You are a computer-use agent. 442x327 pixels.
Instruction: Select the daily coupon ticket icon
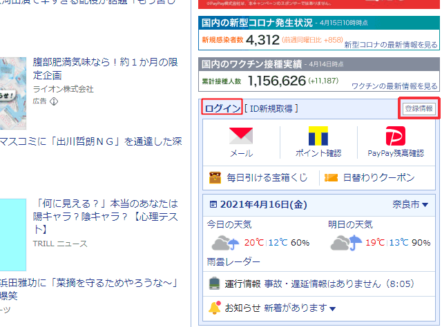coord(331,177)
